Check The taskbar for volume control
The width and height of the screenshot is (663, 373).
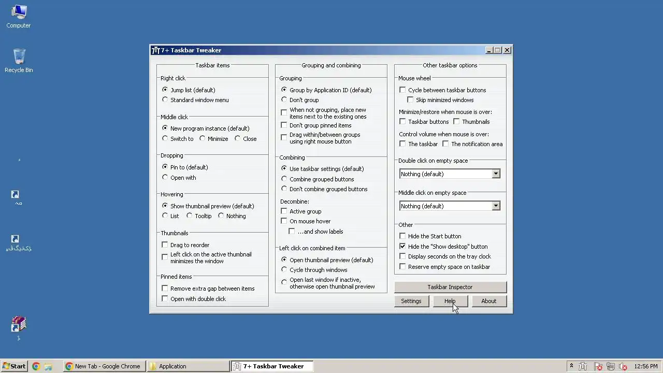(402, 144)
